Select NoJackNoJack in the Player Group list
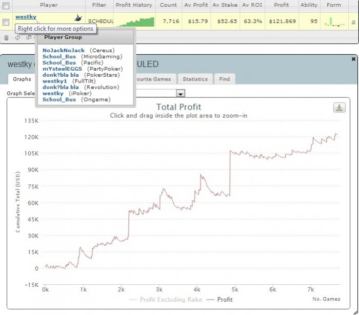This screenshot has height=315, width=359. (x=64, y=50)
